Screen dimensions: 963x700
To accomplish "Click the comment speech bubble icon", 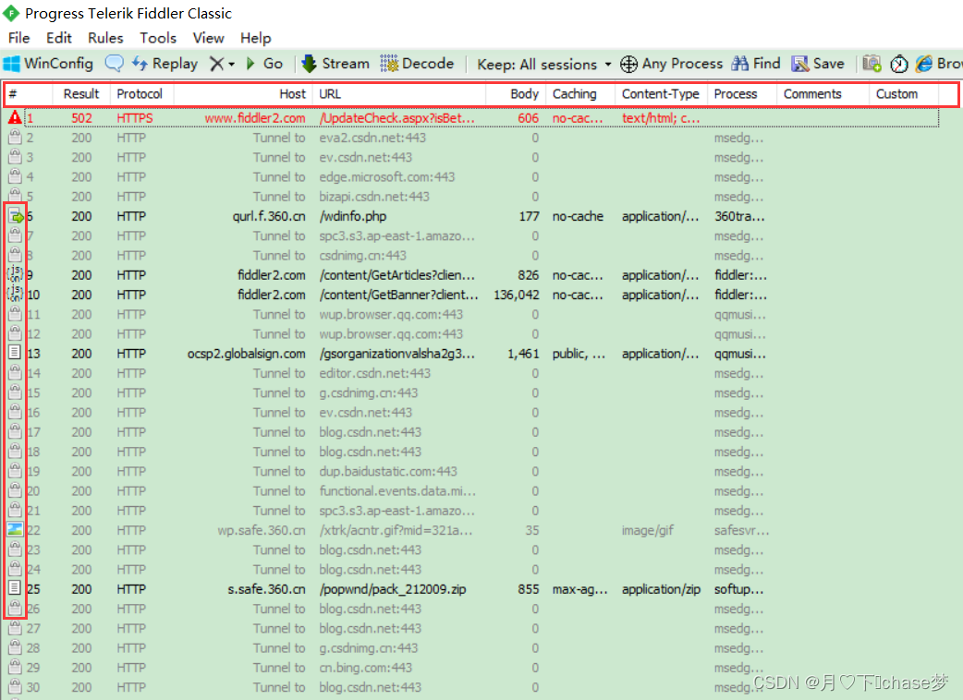I will point(115,63).
